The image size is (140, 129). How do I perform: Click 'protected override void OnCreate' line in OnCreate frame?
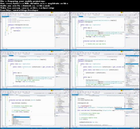(25, 100)
